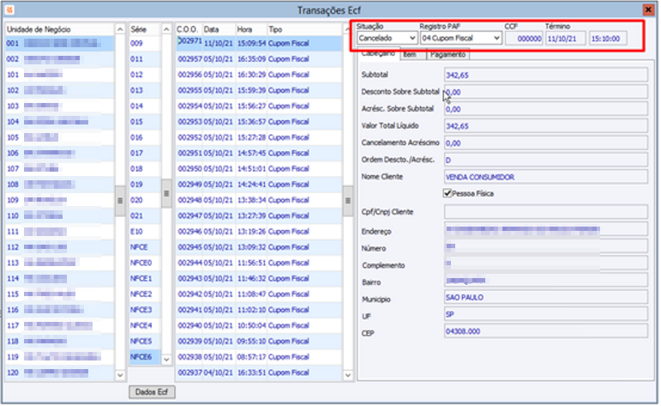This screenshot has height=406, width=661.
Task: Click the Subtotal field
Action: (x=545, y=76)
